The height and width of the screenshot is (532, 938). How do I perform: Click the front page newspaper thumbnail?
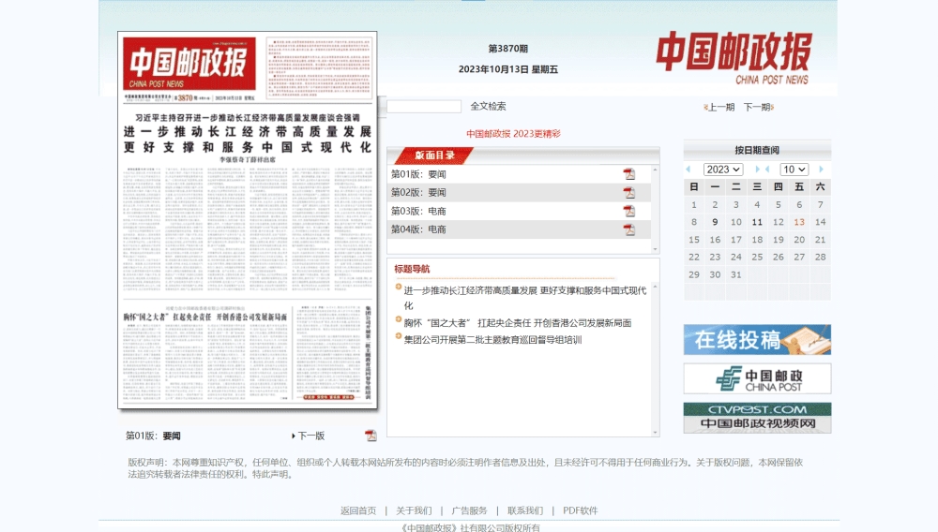click(x=248, y=220)
